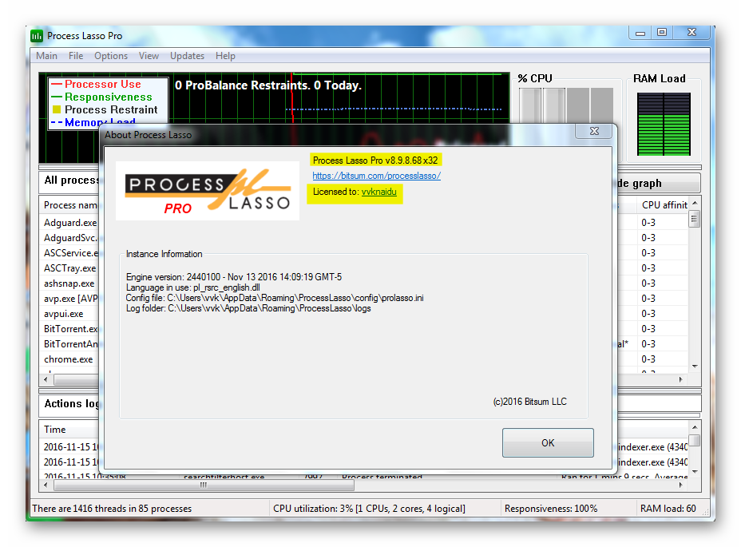Image resolution: width=741 pixels, height=547 pixels.
Task: Click the Process Lasso title bar icon
Action: click(x=37, y=36)
